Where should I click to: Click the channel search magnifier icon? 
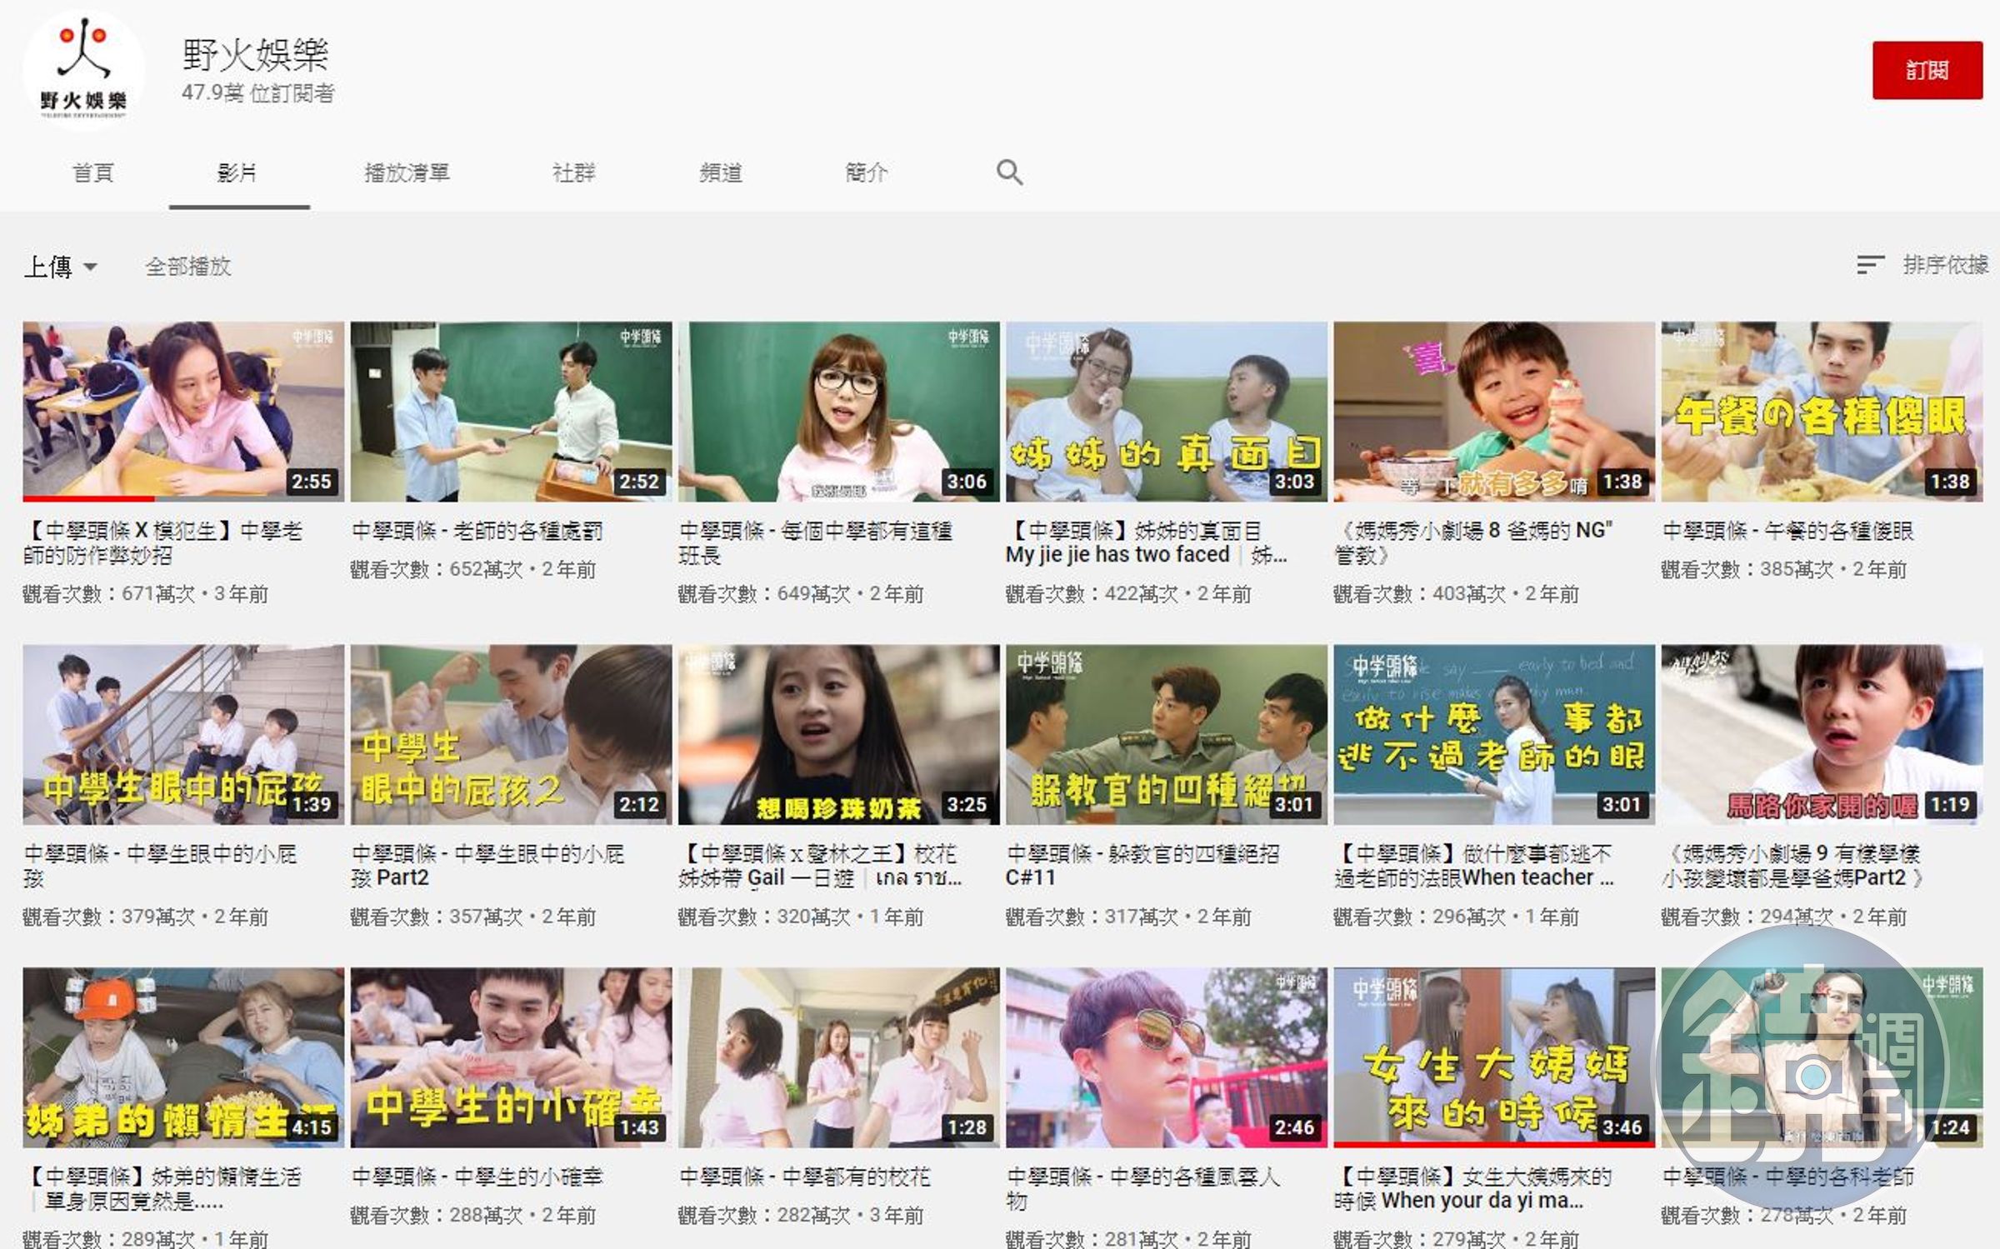click(x=1009, y=172)
